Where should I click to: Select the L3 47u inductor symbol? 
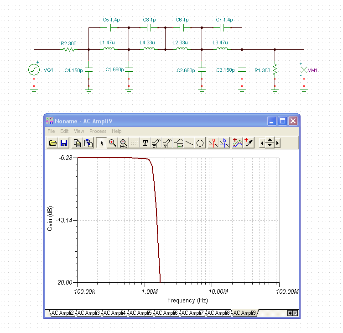(222, 49)
